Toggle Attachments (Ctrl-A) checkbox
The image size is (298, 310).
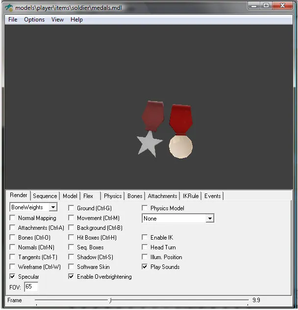12,227
